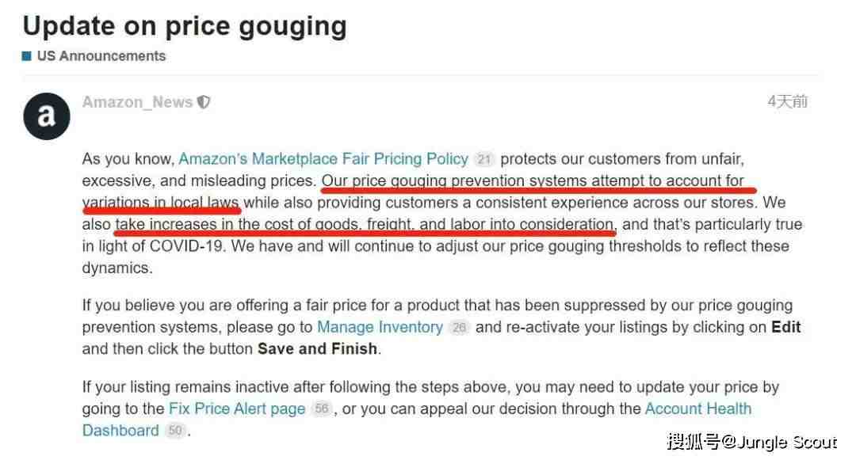Click the underlined 'variations in local laws' text
This screenshot has height=460, width=856.
pyautogui.click(x=160, y=203)
